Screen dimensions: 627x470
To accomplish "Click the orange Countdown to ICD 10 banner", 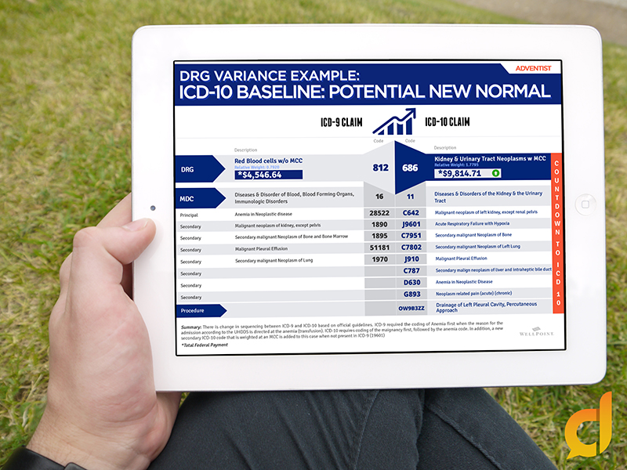I will point(556,233).
